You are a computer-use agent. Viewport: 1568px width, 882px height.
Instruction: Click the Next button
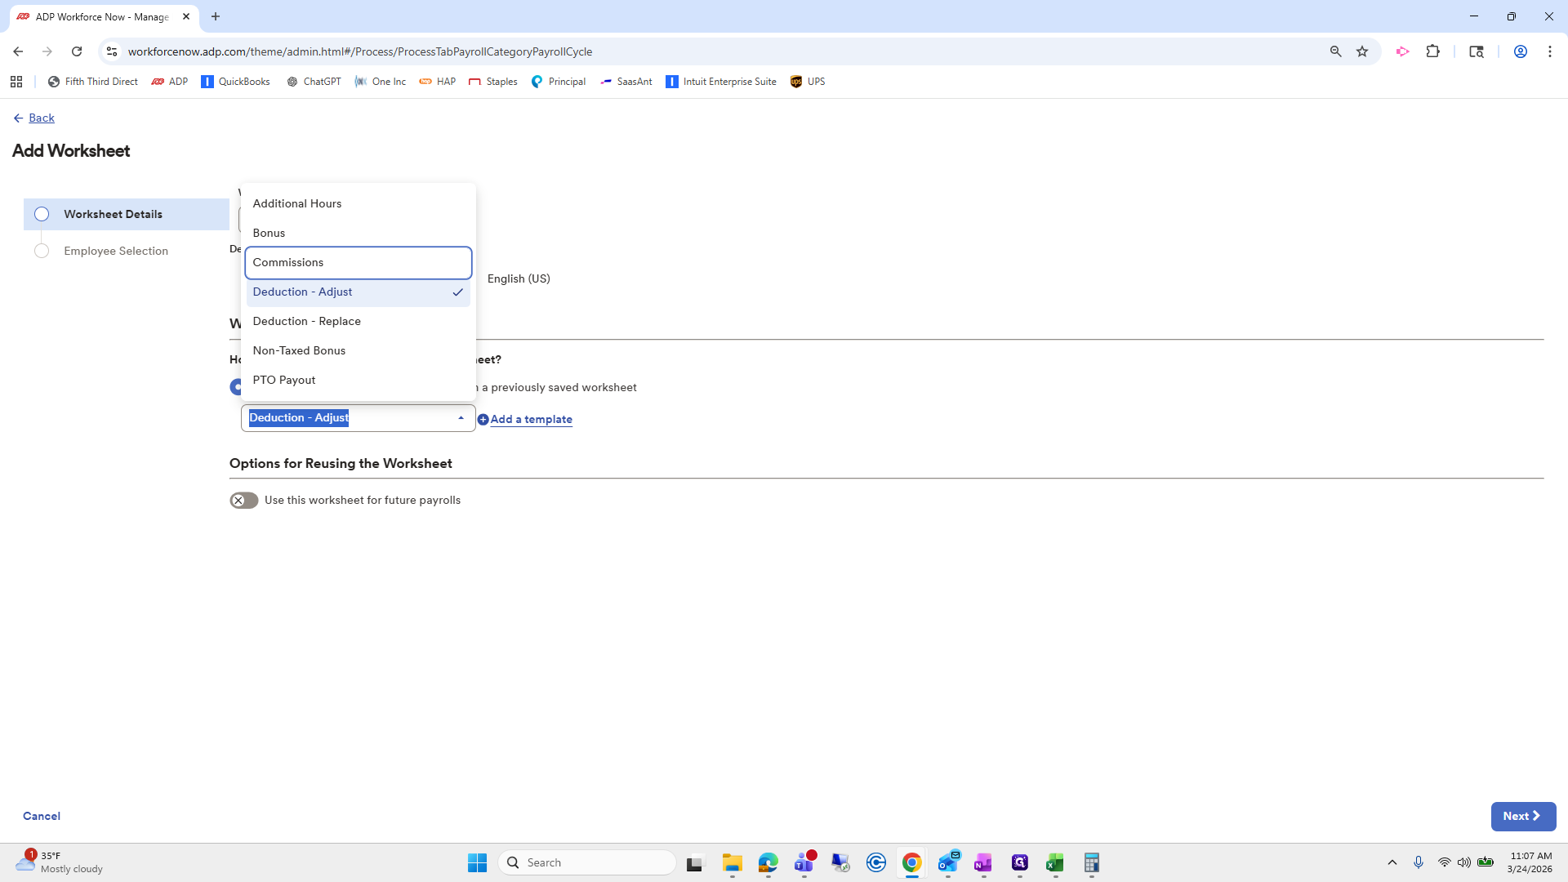(1522, 817)
